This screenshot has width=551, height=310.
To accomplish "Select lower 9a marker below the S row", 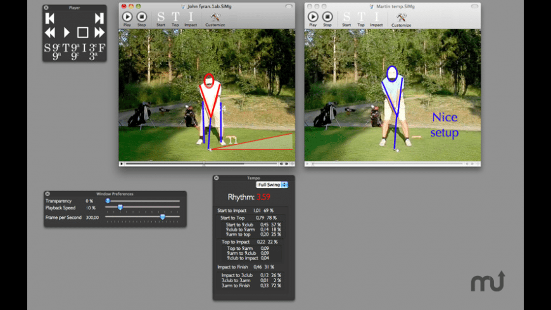I will 56,56.
